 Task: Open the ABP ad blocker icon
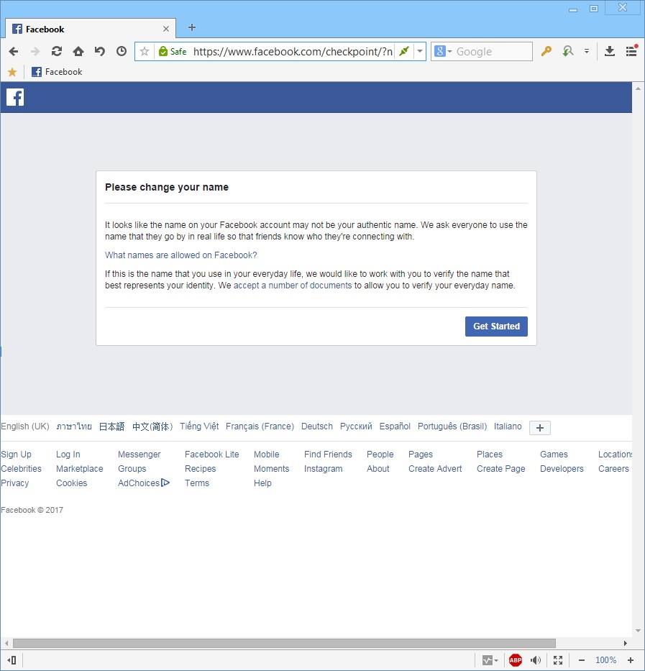[516, 660]
